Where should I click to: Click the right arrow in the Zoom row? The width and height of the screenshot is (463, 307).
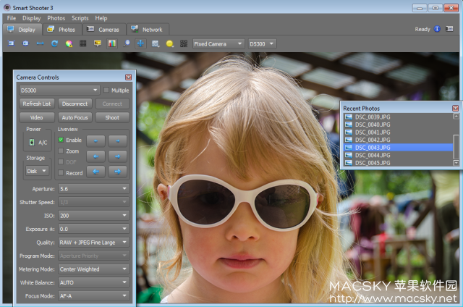tap(117, 156)
